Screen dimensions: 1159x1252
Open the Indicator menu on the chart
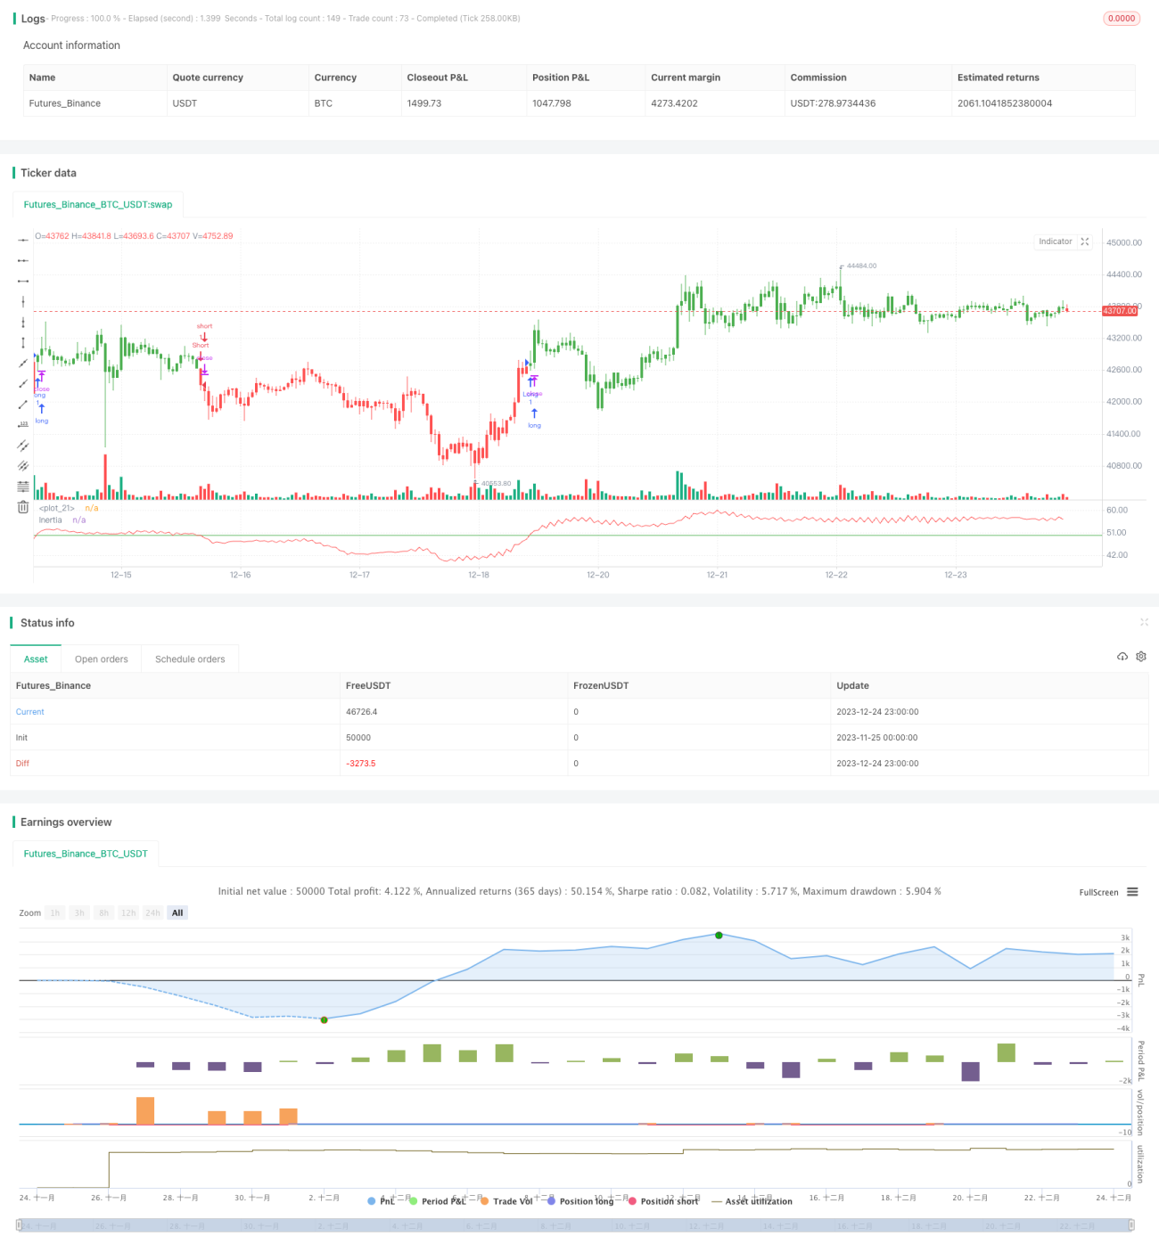(x=1056, y=241)
